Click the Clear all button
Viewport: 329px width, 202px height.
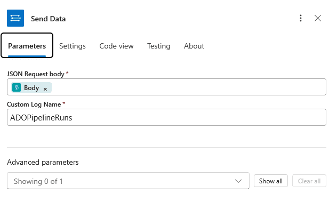click(309, 181)
